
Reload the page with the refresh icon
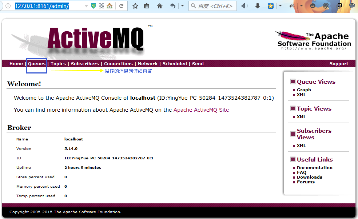point(121,6)
